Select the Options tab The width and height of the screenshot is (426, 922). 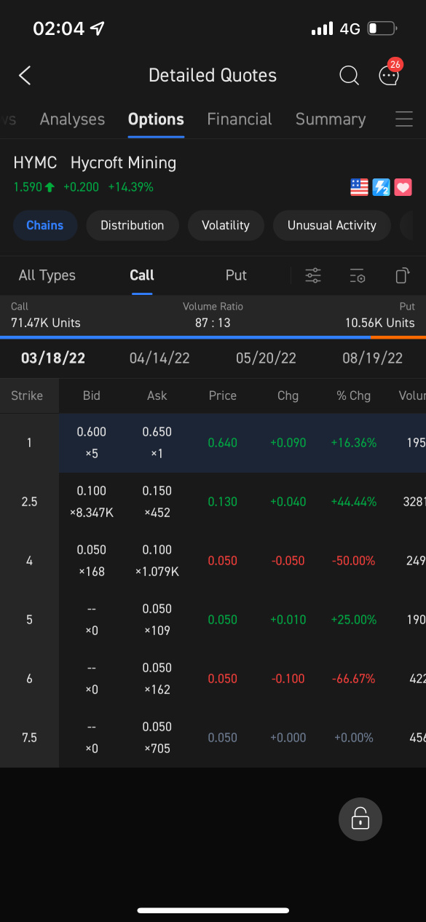pos(156,119)
